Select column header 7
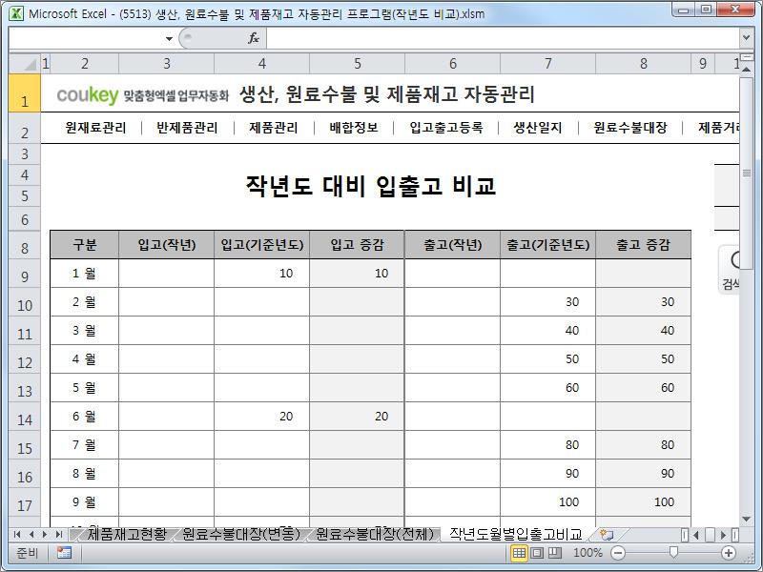The width and height of the screenshot is (763, 572). tap(547, 64)
